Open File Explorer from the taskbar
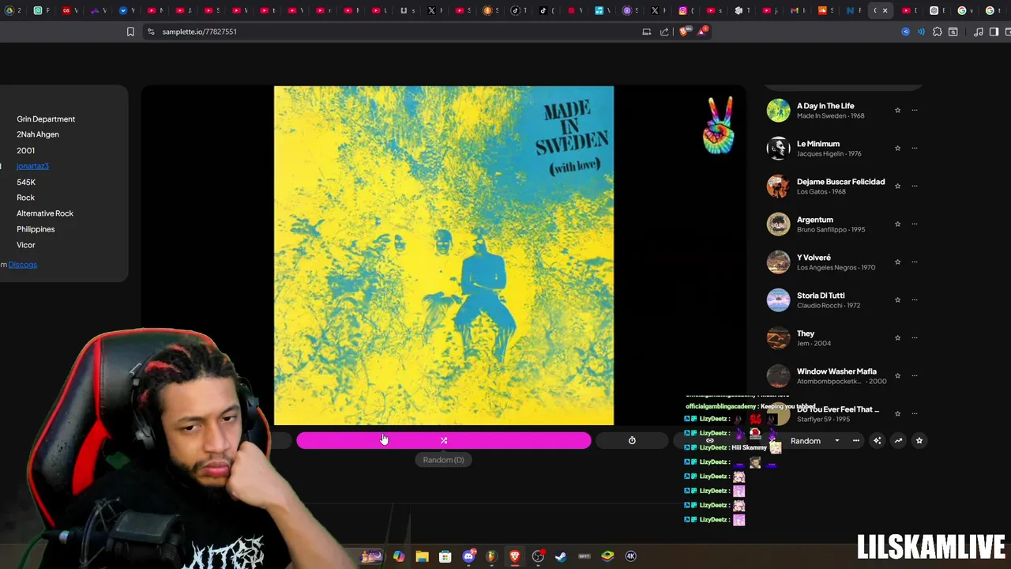This screenshot has height=569, width=1011. pyautogui.click(x=422, y=556)
